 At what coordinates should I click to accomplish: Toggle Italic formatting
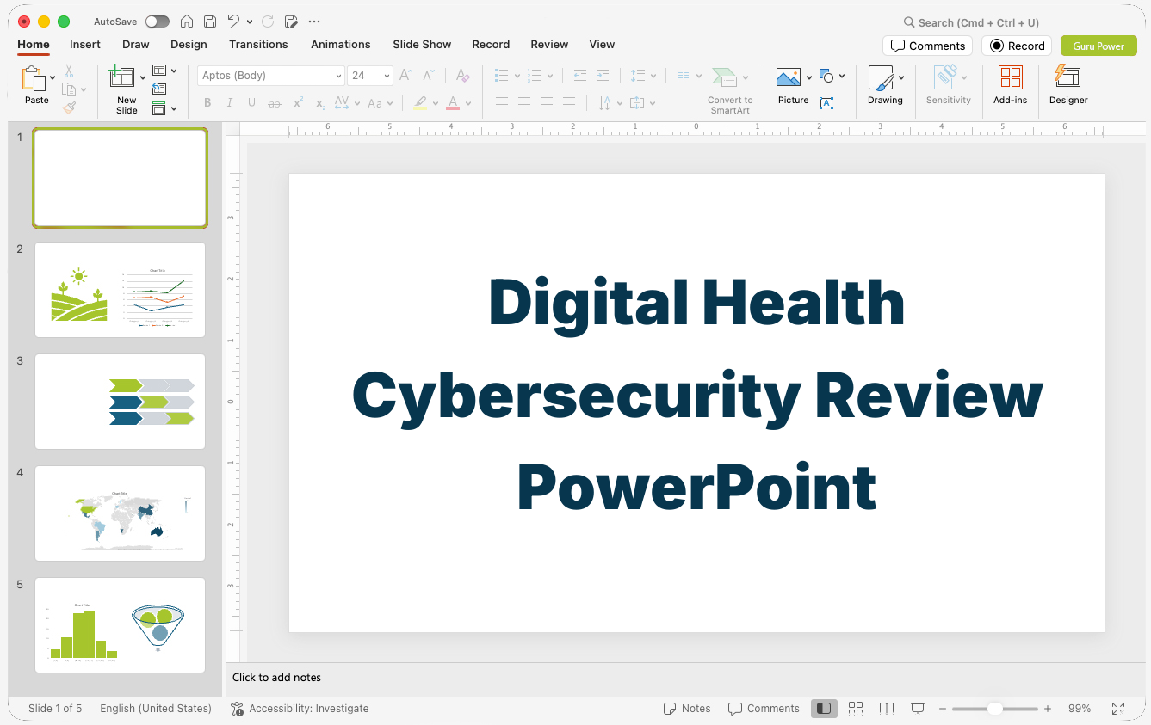pos(229,103)
